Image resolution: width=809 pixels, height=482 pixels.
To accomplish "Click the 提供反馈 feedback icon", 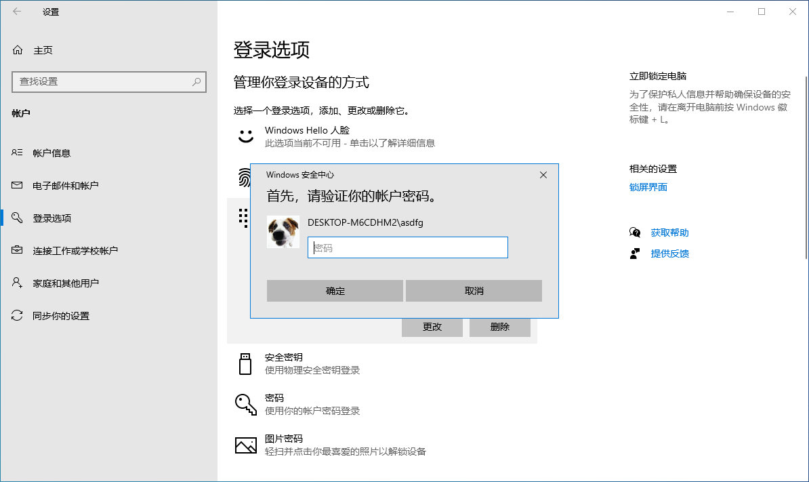I will pos(635,254).
